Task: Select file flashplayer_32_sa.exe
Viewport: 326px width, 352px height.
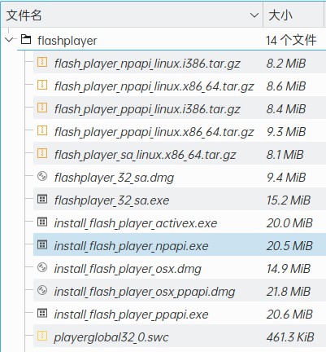Action: [111, 200]
